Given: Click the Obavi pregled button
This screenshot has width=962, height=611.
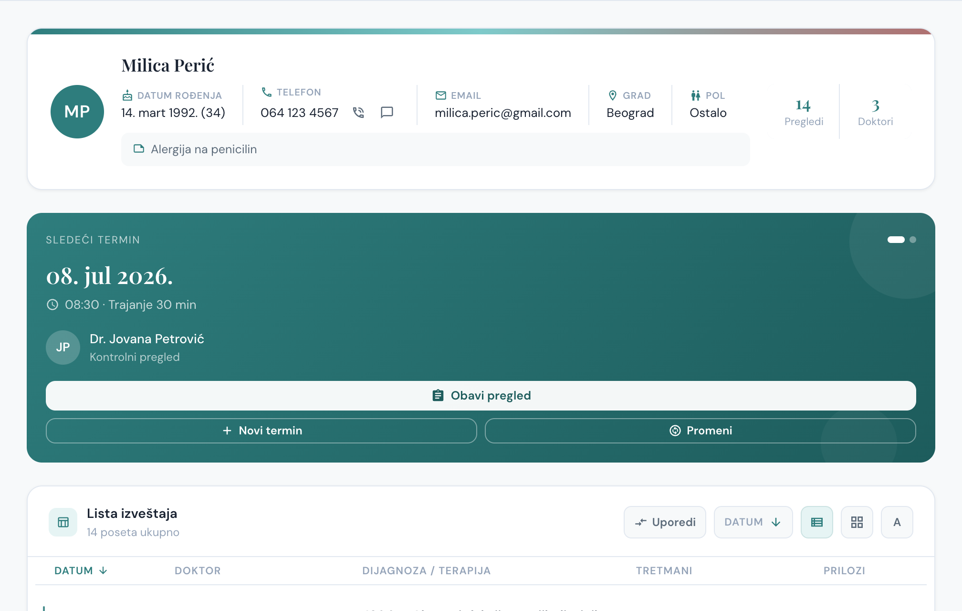Looking at the screenshot, I should click(x=481, y=396).
